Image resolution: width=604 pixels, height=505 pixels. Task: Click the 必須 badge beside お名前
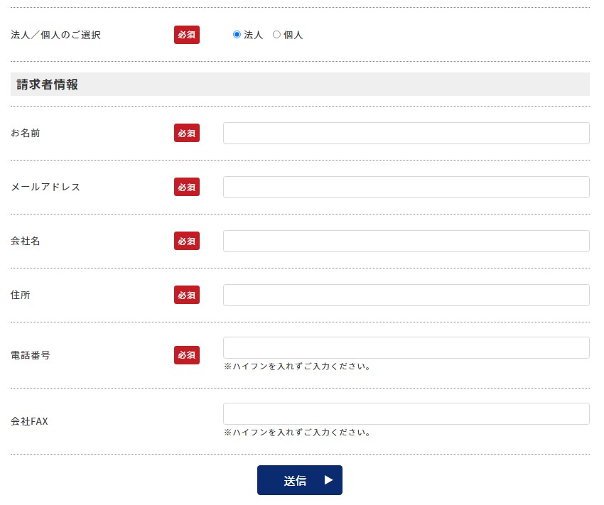[186, 132]
